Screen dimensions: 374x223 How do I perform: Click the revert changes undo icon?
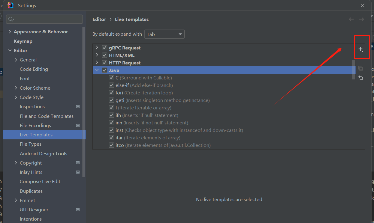[360, 78]
